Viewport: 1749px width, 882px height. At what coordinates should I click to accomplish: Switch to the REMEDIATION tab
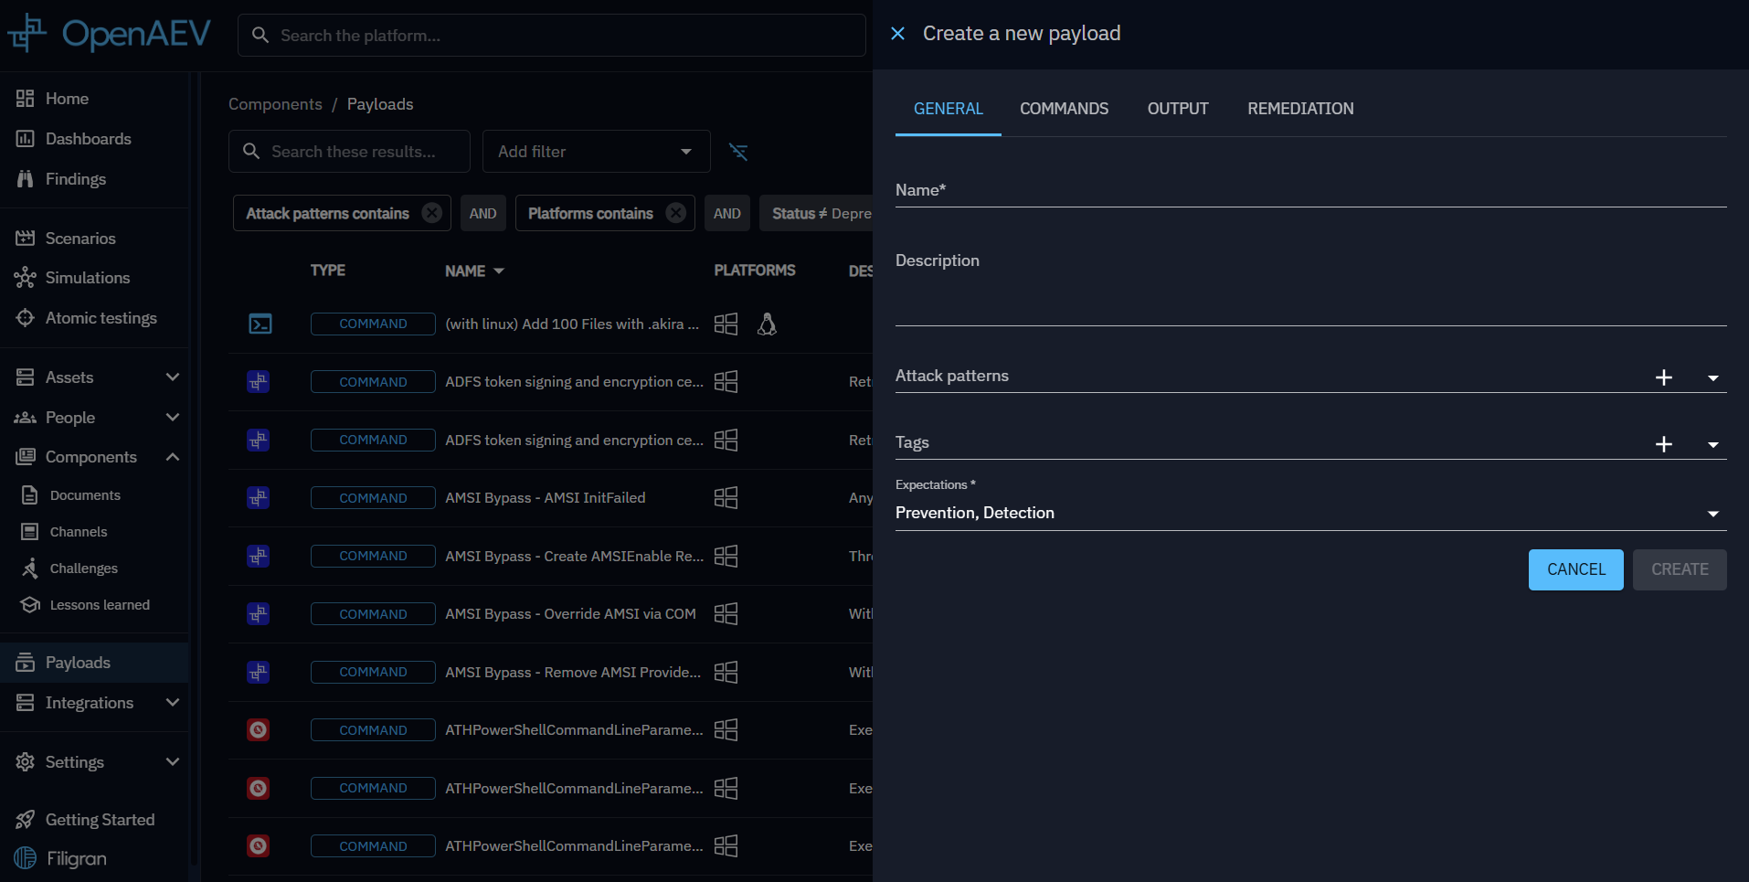tap(1299, 109)
